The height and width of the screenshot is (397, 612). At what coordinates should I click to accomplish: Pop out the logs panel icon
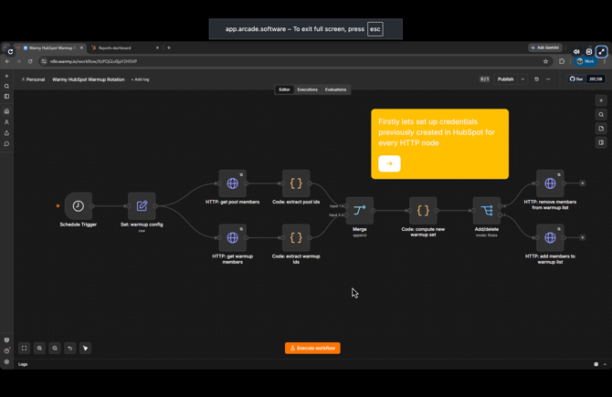tap(596, 364)
